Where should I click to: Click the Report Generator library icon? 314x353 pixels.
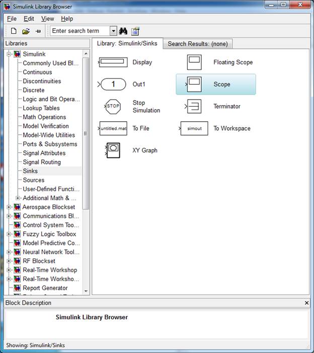[17, 288]
